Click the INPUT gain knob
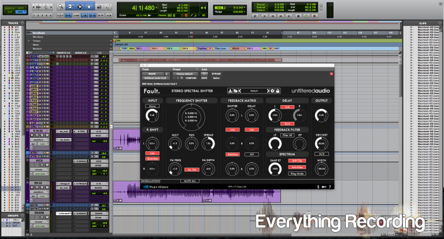This screenshot has width=444, height=239. pyautogui.click(x=153, y=115)
